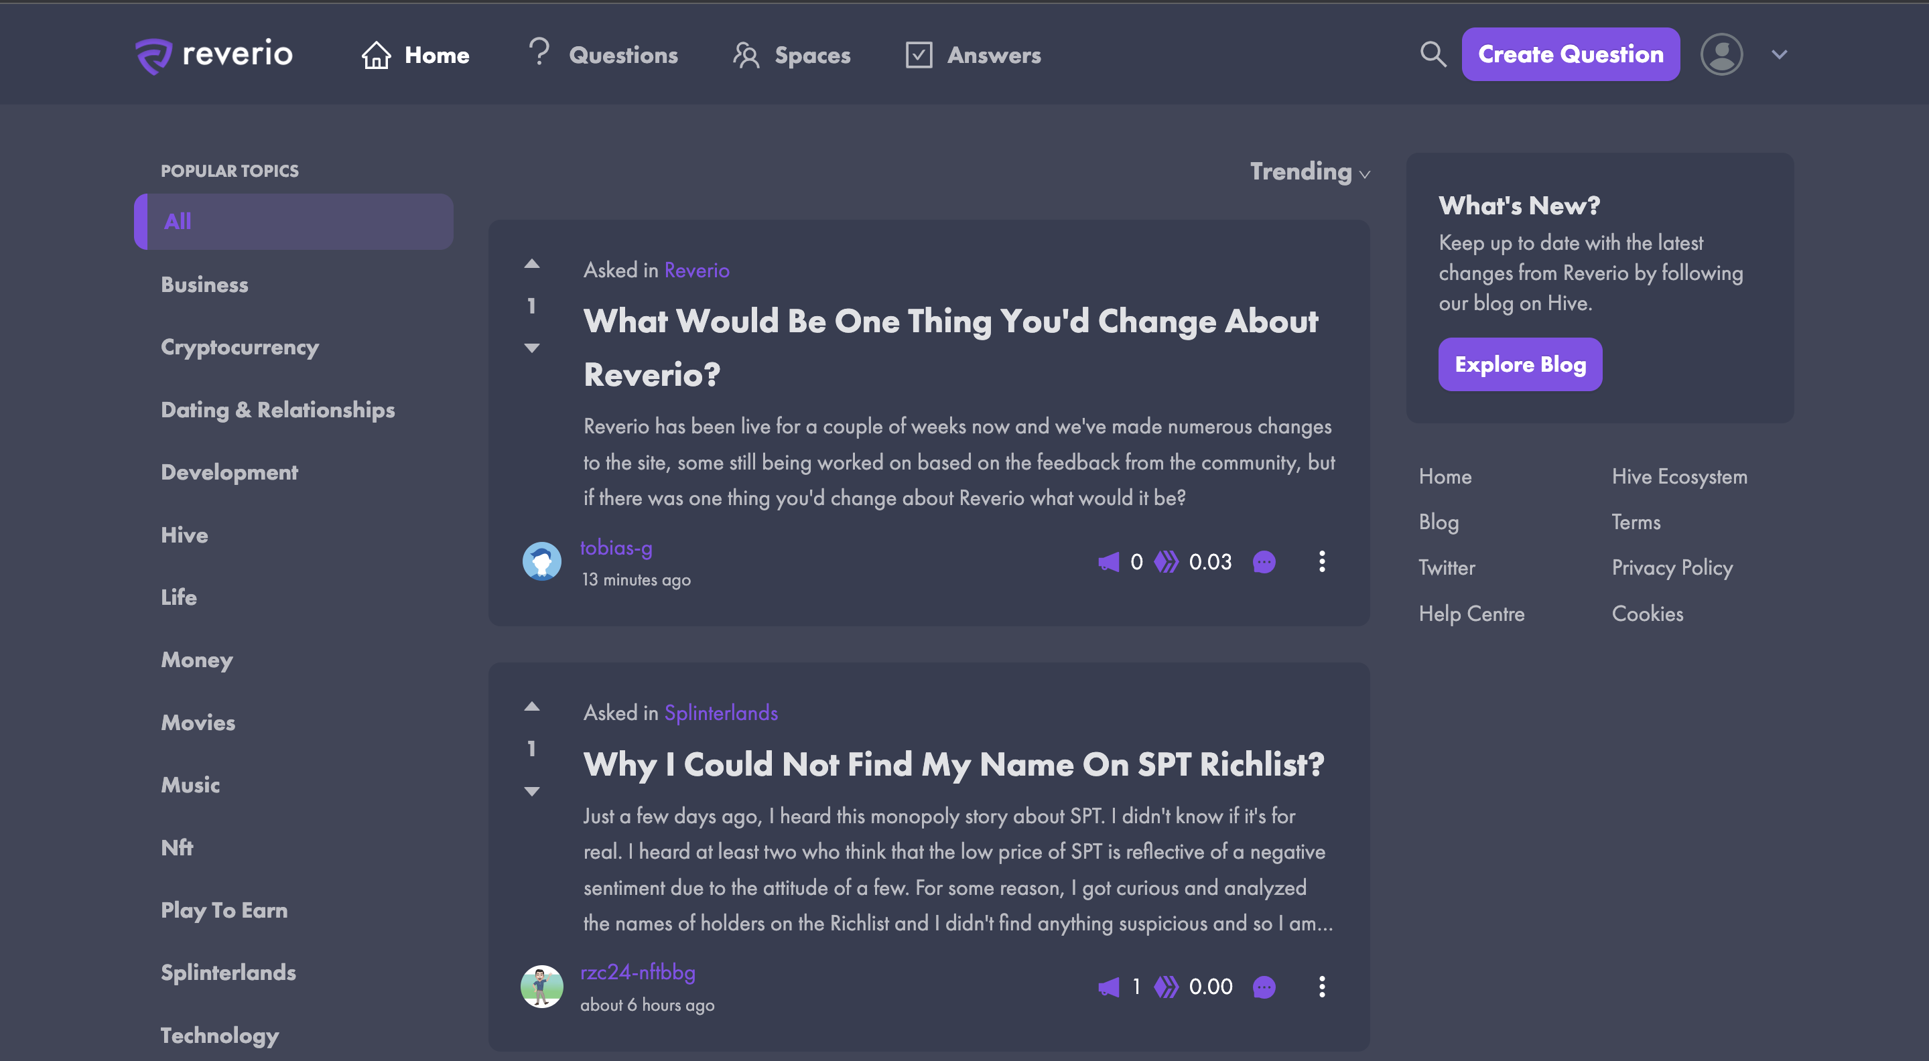Open the Splinterlands space link in post
Viewport: 1929px width, 1061px height.
coord(721,713)
